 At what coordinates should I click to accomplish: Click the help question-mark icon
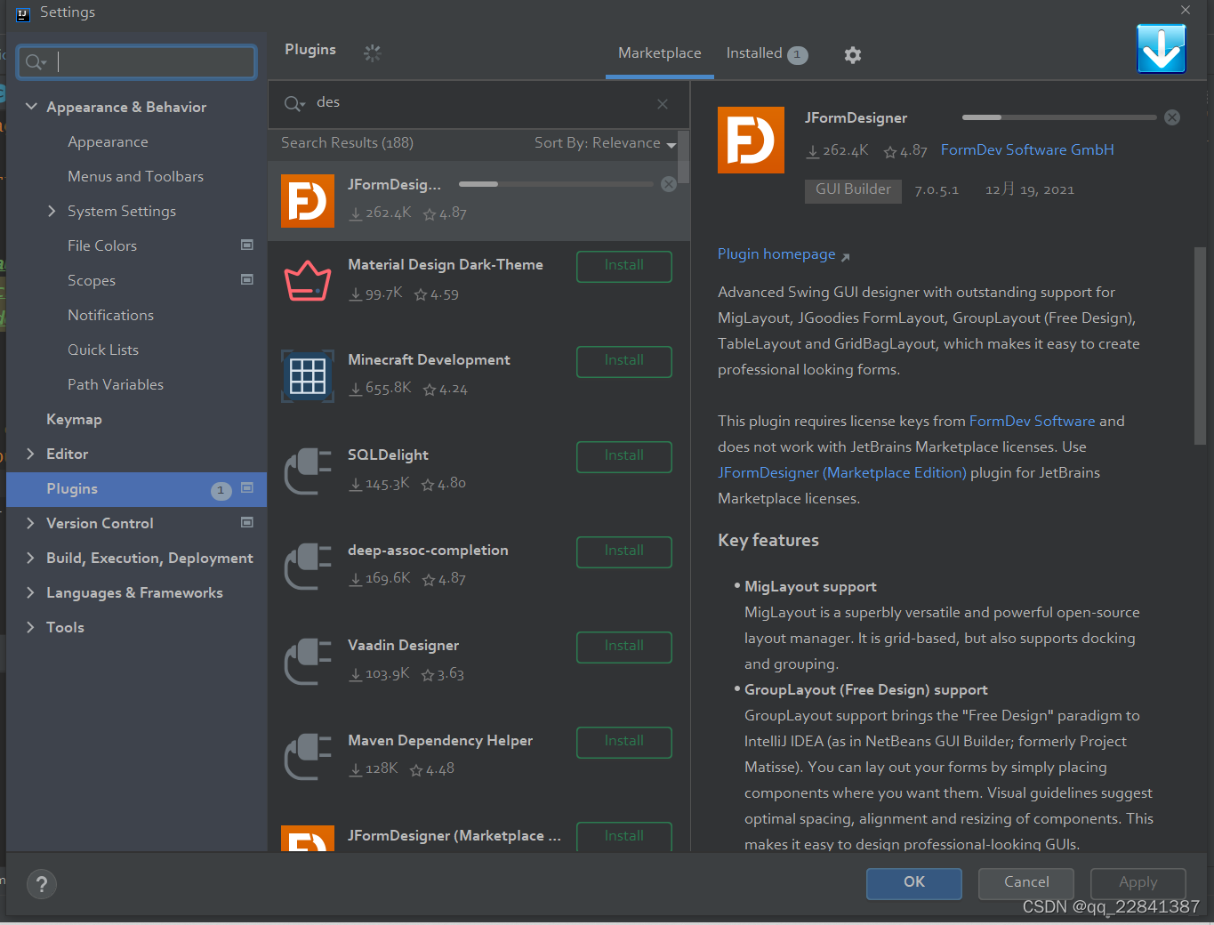(41, 884)
